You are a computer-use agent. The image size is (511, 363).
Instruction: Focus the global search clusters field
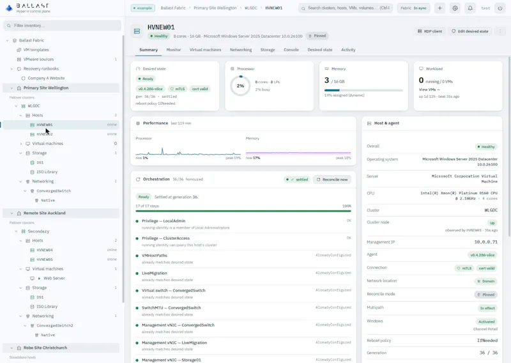click(345, 8)
